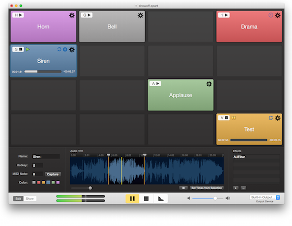Click into the Name field containing Siren
This screenshot has height=226, width=292.
click(x=46, y=156)
